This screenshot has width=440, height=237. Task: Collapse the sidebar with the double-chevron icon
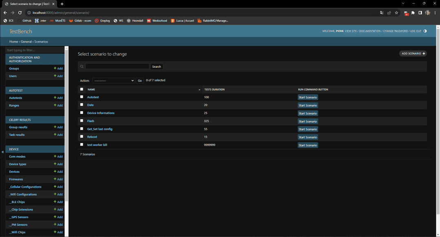pos(2,152)
